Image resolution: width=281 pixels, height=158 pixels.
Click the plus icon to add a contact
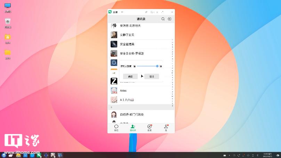(x=169, y=19)
